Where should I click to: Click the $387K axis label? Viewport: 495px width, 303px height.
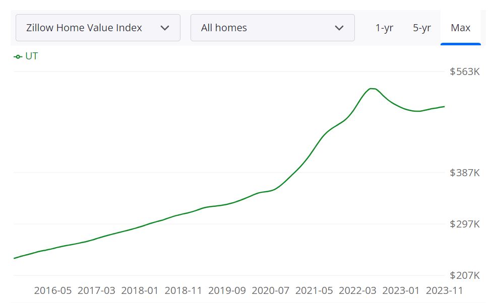(x=465, y=173)
